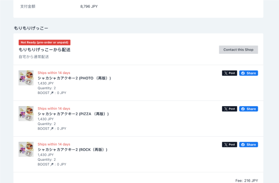Open シャカシャカアクキー2 (ROCK 再版) product link
279x183 pixels.
tap(72, 150)
